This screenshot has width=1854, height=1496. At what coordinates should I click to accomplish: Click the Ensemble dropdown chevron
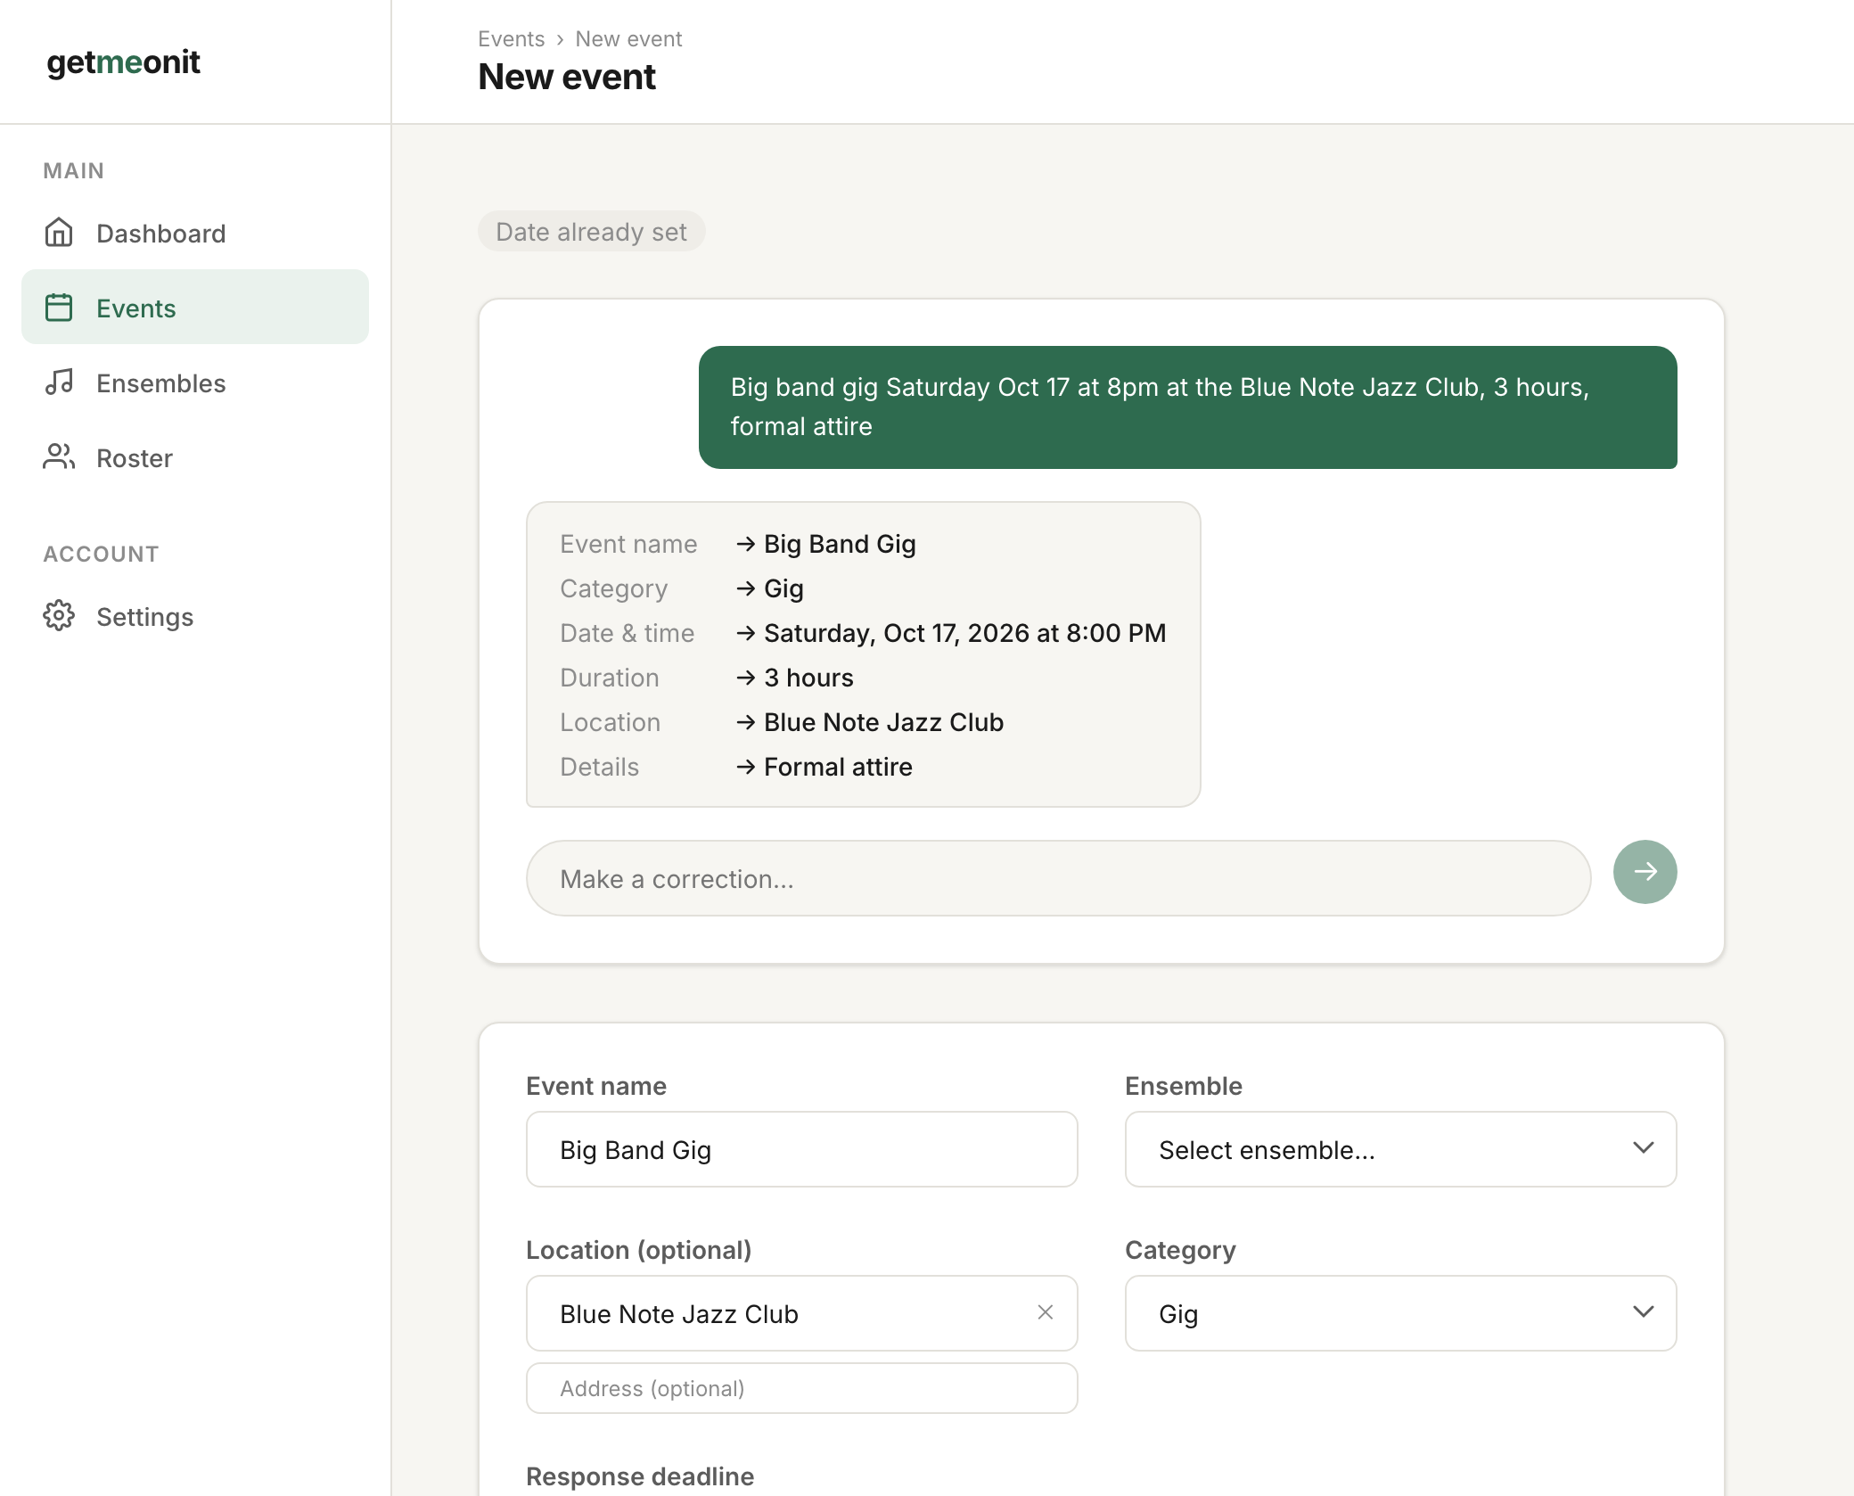[x=1643, y=1148]
